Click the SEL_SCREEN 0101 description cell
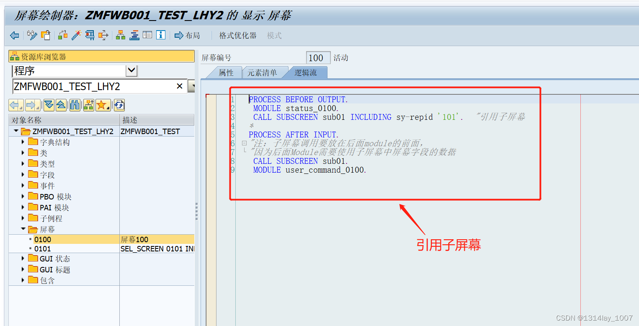 click(157, 249)
